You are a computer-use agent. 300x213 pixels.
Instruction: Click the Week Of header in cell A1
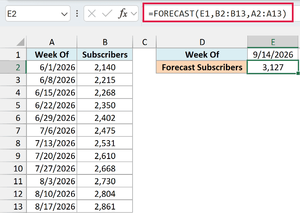click(x=52, y=54)
